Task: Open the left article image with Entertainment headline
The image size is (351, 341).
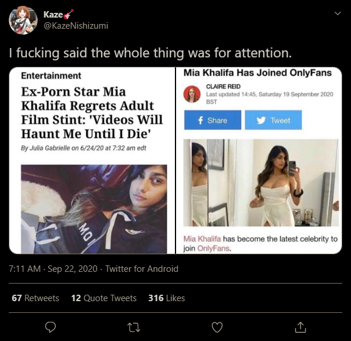Action: click(92, 161)
